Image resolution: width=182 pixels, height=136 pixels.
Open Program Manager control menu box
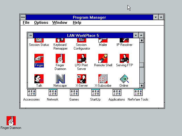tap(23, 17)
